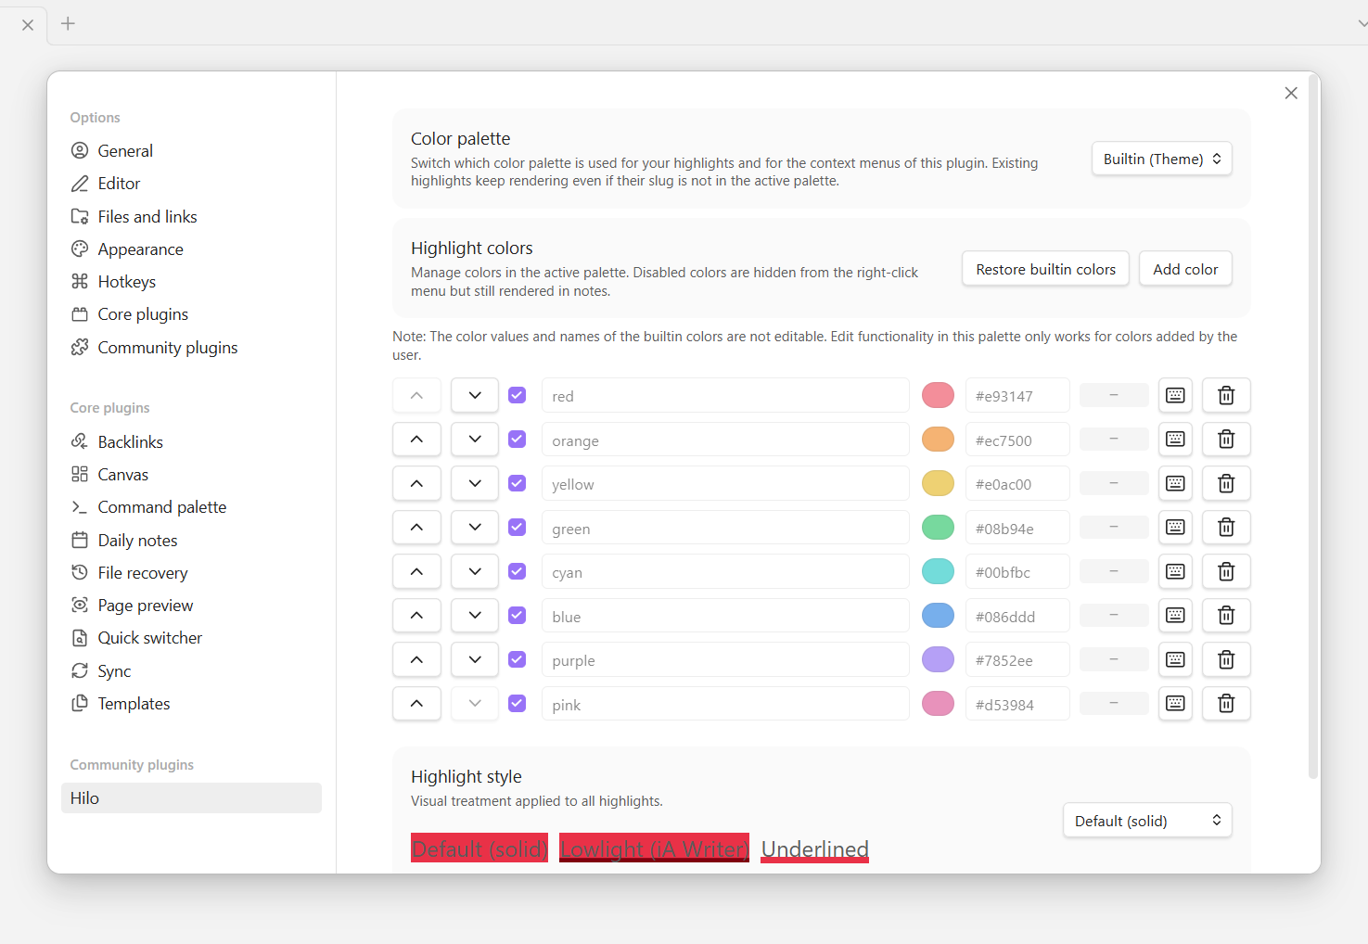
Task: Delete the orange highlight color
Action: click(1226, 440)
